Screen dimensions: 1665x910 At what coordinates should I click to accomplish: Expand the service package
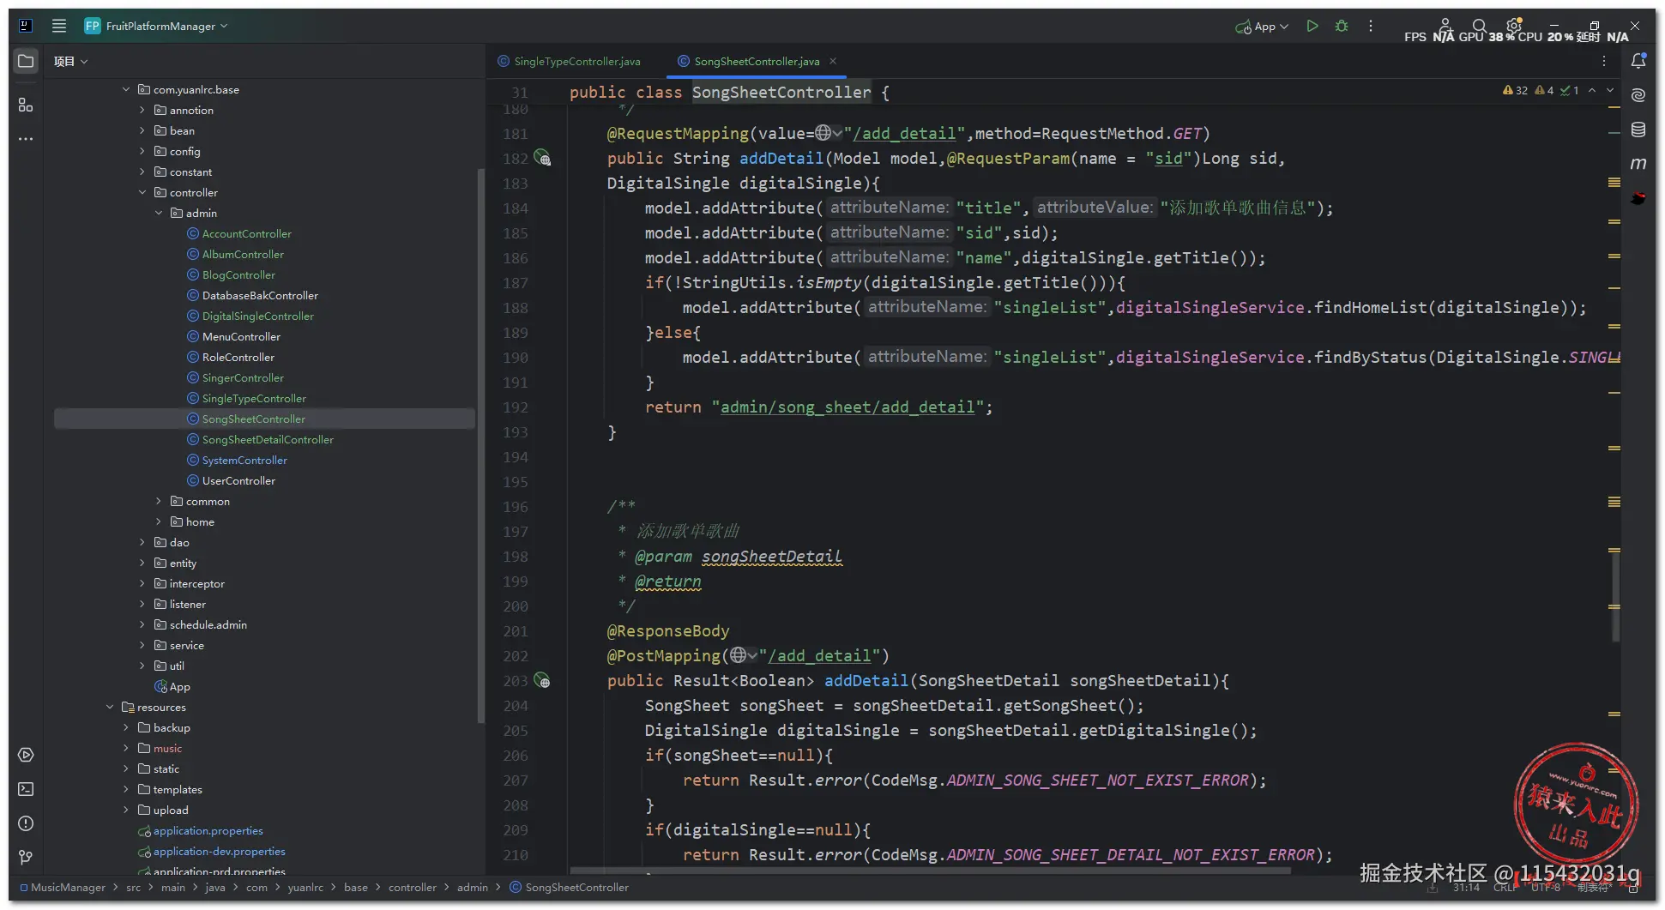point(142,645)
